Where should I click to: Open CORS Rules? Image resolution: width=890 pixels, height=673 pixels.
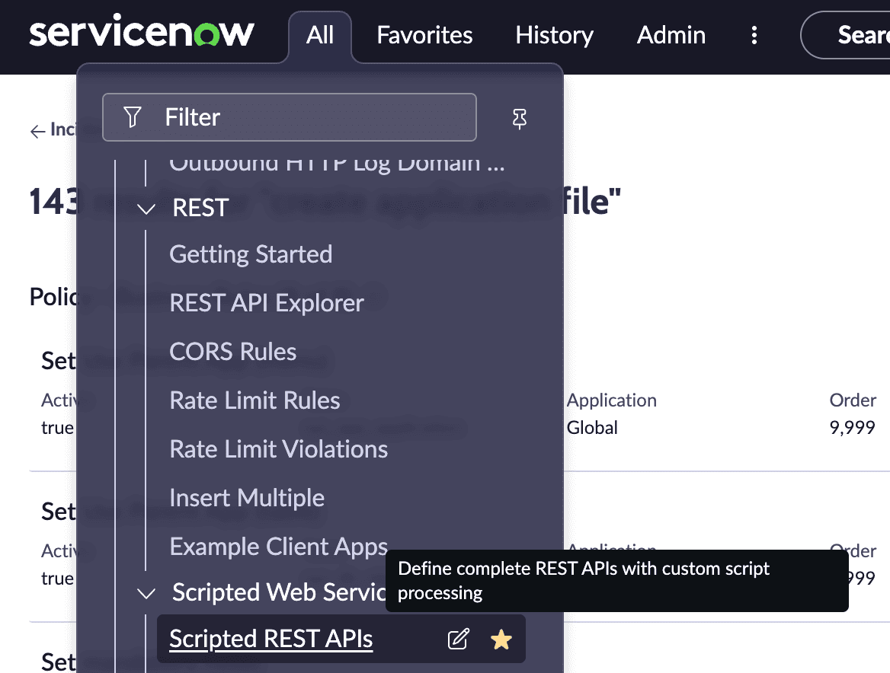(x=232, y=351)
